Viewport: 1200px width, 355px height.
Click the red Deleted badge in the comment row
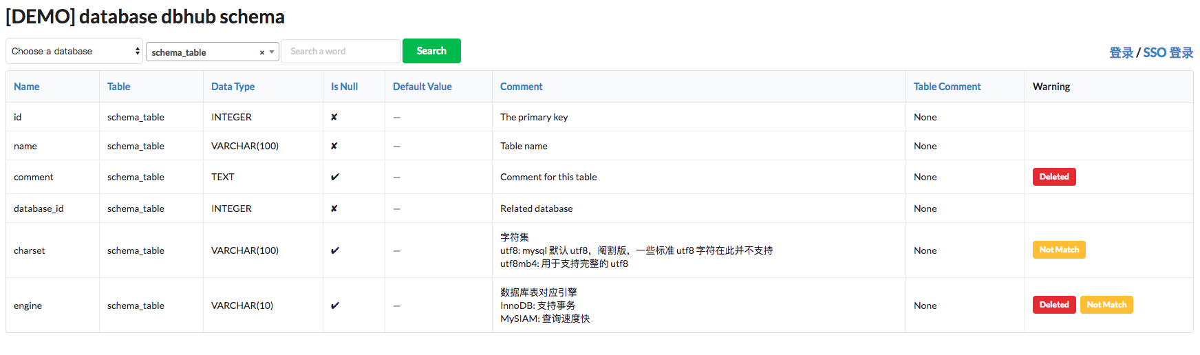coord(1053,177)
